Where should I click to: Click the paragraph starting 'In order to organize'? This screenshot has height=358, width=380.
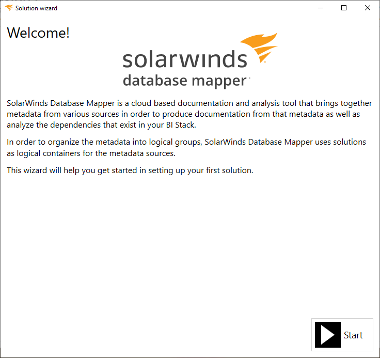[x=186, y=147]
